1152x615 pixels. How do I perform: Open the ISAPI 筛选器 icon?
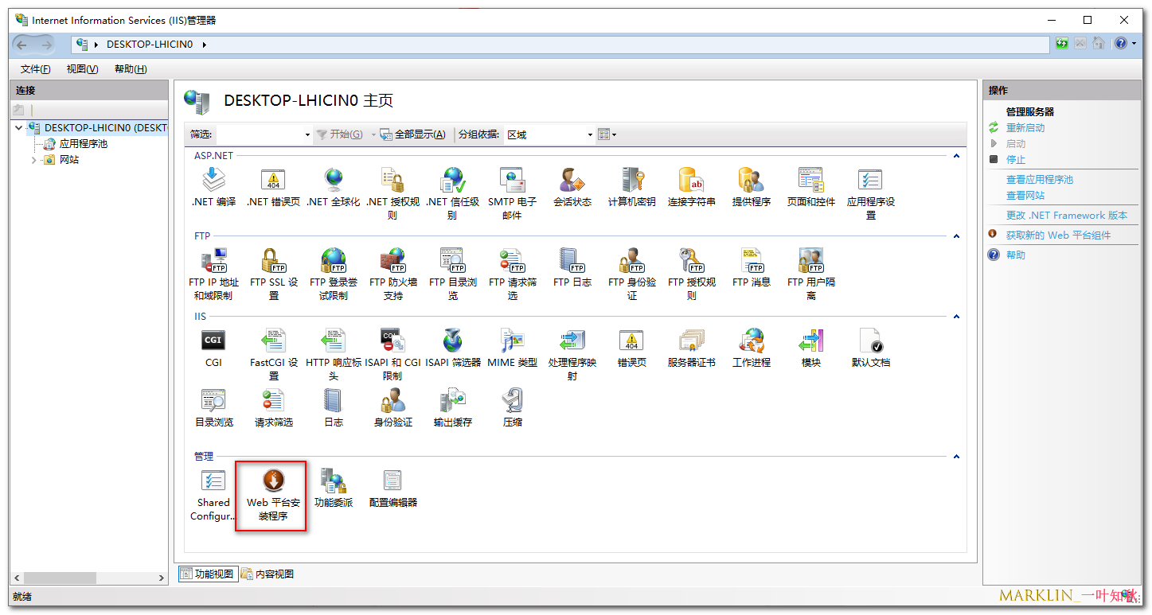click(x=452, y=341)
